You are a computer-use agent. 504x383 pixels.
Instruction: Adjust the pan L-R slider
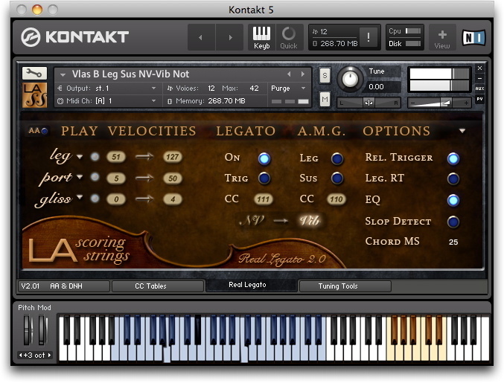coord(369,103)
